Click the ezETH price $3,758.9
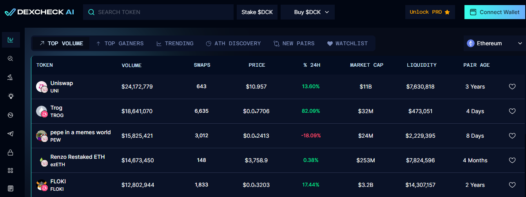 (257, 160)
